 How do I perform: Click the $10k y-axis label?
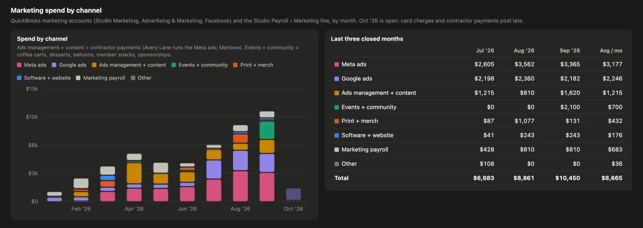(x=32, y=117)
